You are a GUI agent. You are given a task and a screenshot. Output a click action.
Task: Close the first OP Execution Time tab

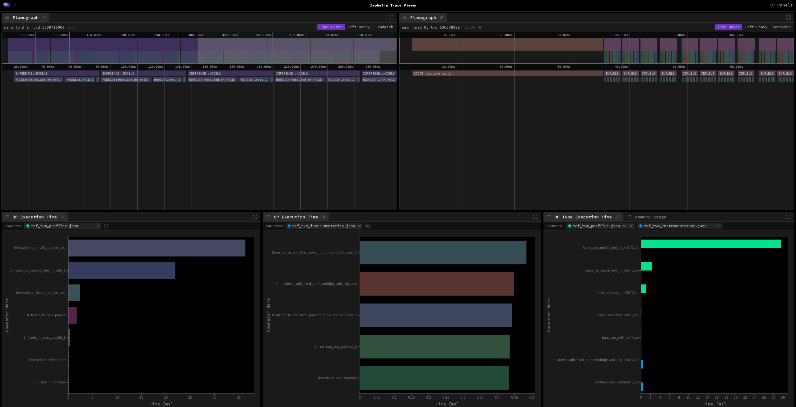63,217
